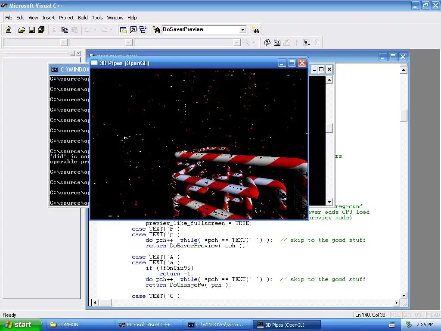Open the Build menu

pos(83,18)
